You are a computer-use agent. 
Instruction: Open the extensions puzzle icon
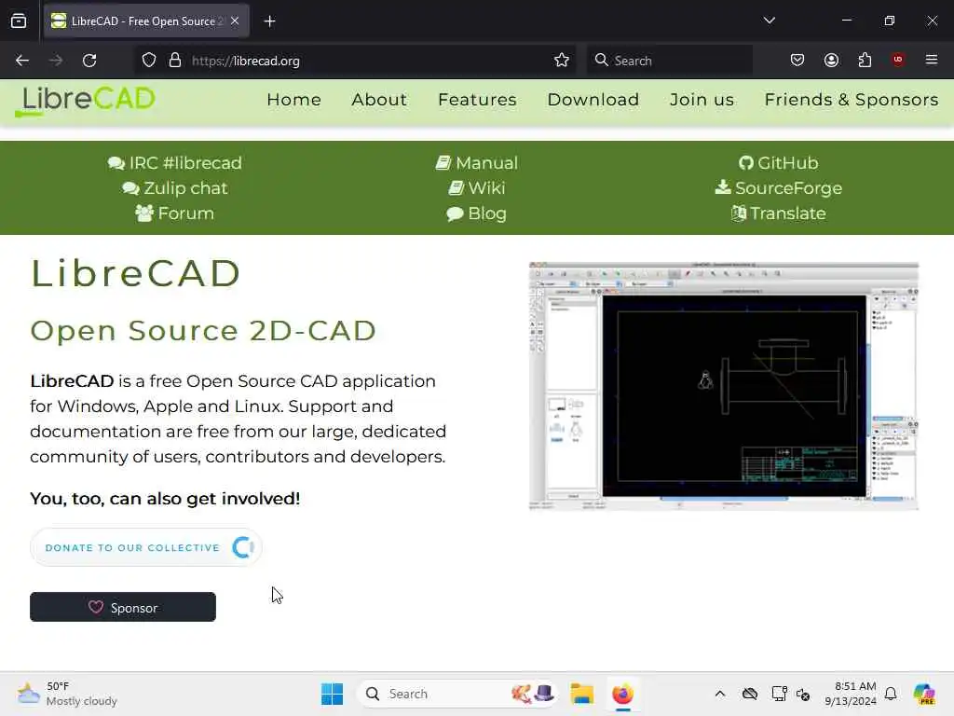point(865,61)
